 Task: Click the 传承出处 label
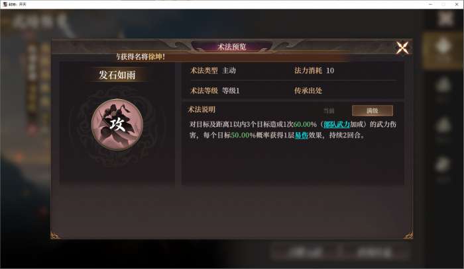click(308, 91)
